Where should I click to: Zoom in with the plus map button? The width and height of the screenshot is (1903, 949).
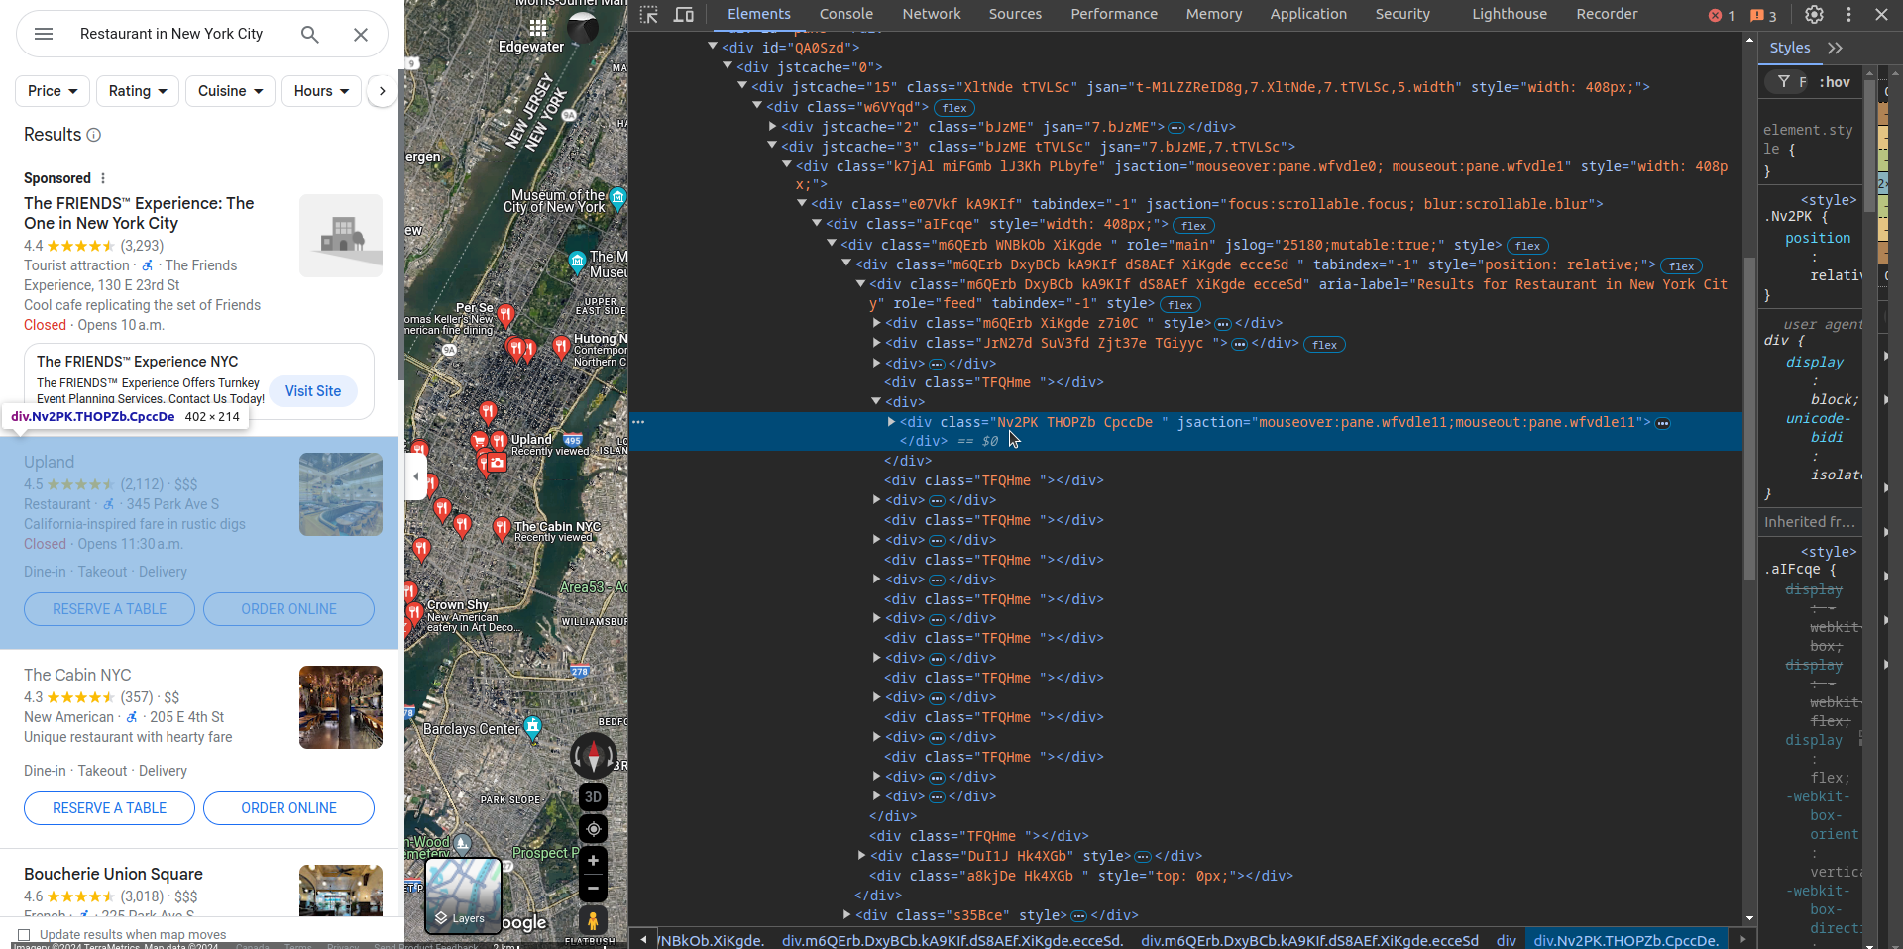593,861
